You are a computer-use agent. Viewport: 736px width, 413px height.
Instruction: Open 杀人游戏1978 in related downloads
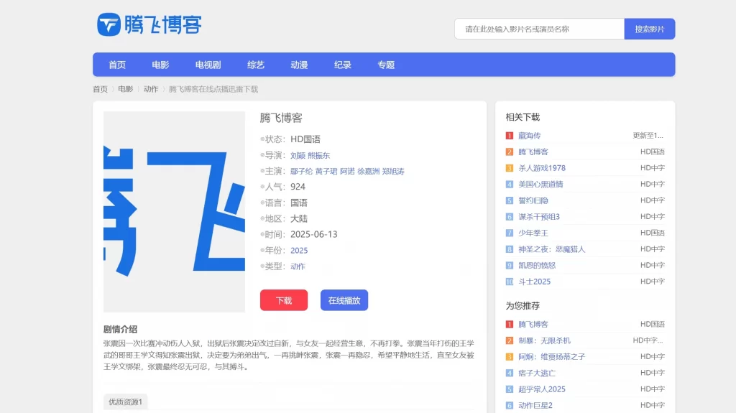(542, 168)
